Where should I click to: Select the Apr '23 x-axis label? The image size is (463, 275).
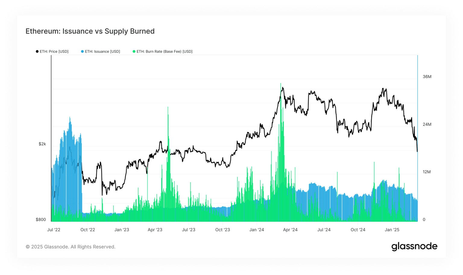155,230
